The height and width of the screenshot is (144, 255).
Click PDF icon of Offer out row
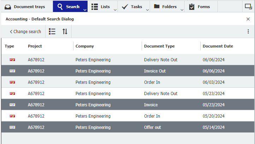(12, 127)
